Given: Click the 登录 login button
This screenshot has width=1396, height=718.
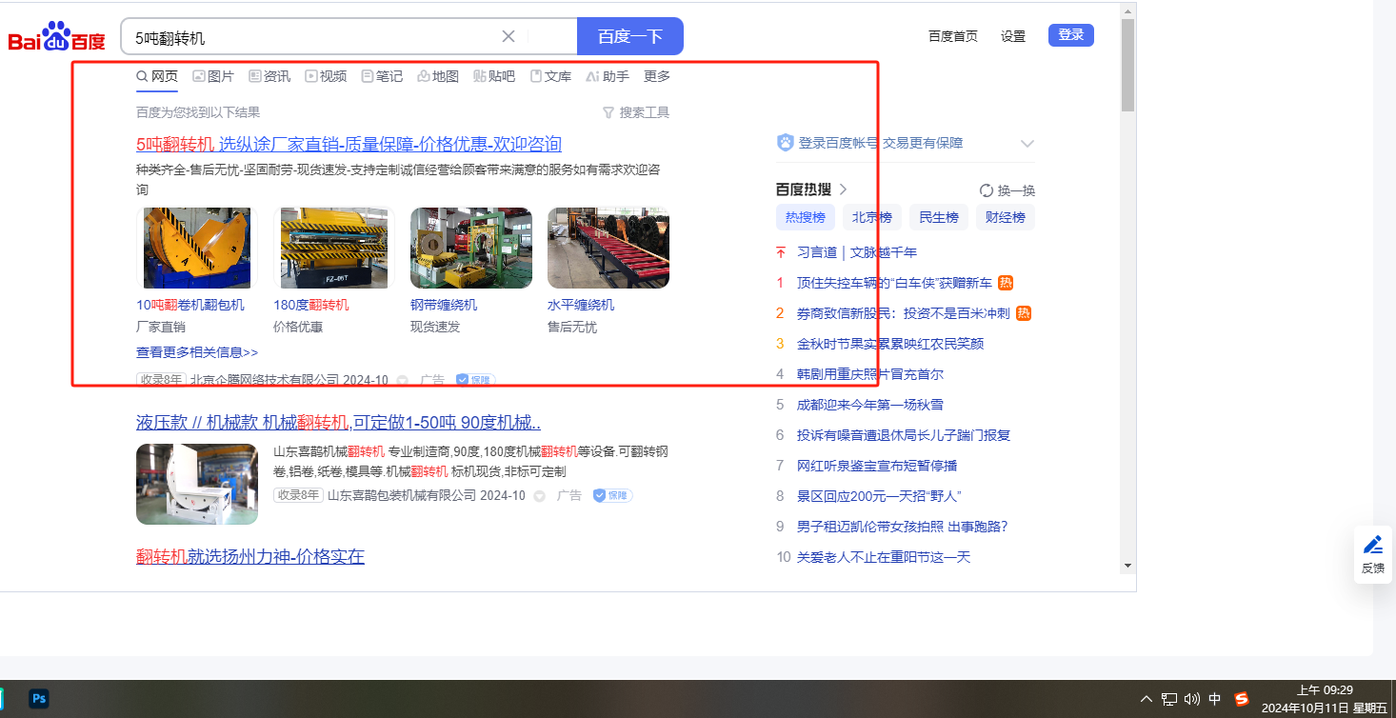Looking at the screenshot, I should tap(1070, 35).
